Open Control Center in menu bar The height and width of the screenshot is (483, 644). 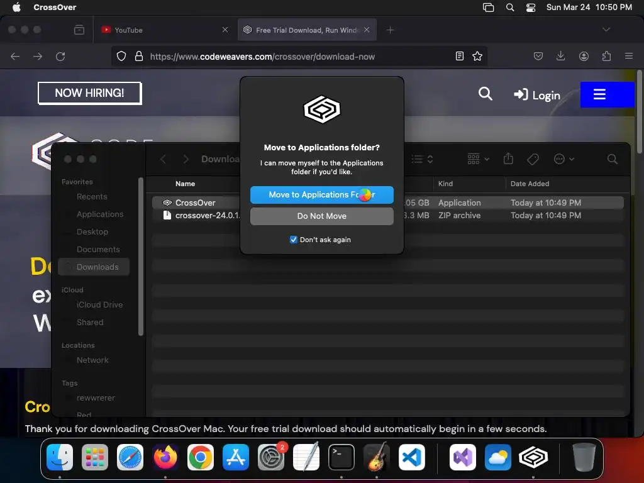[x=531, y=7]
